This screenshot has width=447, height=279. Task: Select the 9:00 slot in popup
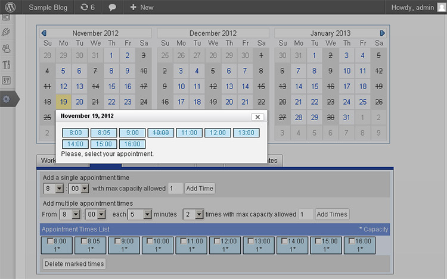point(132,133)
